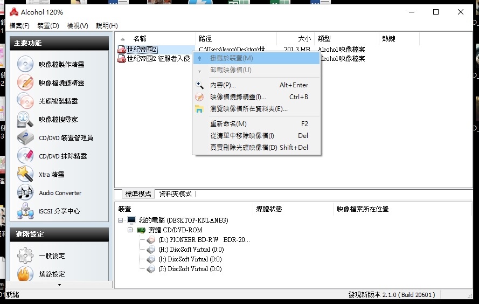Launch Audio Converter music icon
Image resolution: width=479 pixels, height=304 pixels.
point(25,192)
